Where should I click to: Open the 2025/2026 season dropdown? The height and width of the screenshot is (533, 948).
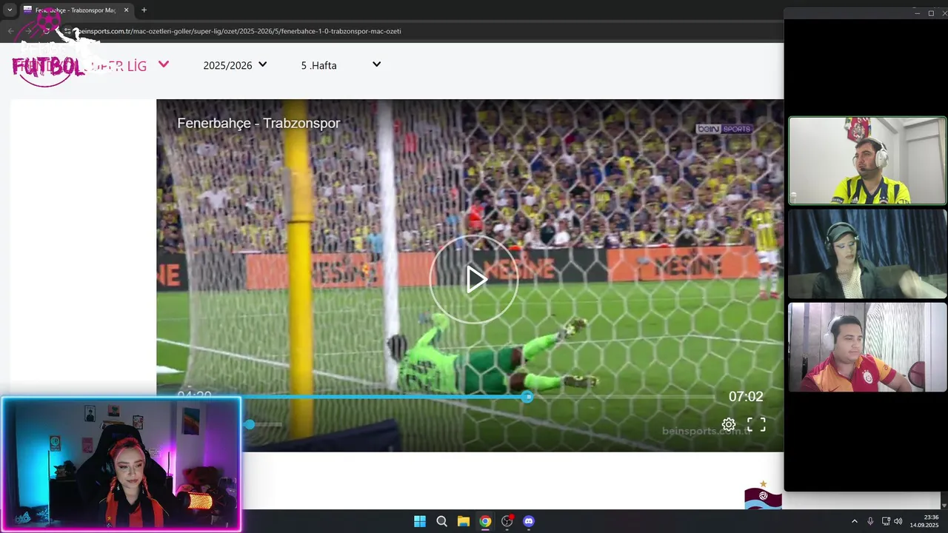click(x=235, y=65)
